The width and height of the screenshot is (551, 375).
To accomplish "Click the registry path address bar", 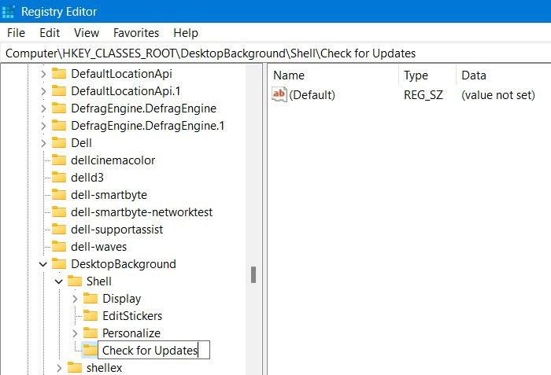I will pyautogui.click(x=275, y=53).
